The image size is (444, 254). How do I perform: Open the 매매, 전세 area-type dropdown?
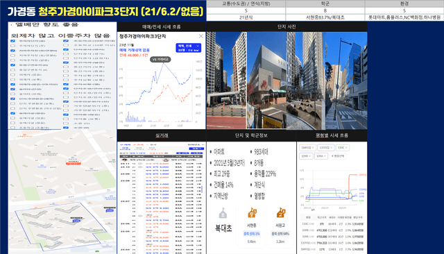pyautogui.click(x=188, y=48)
